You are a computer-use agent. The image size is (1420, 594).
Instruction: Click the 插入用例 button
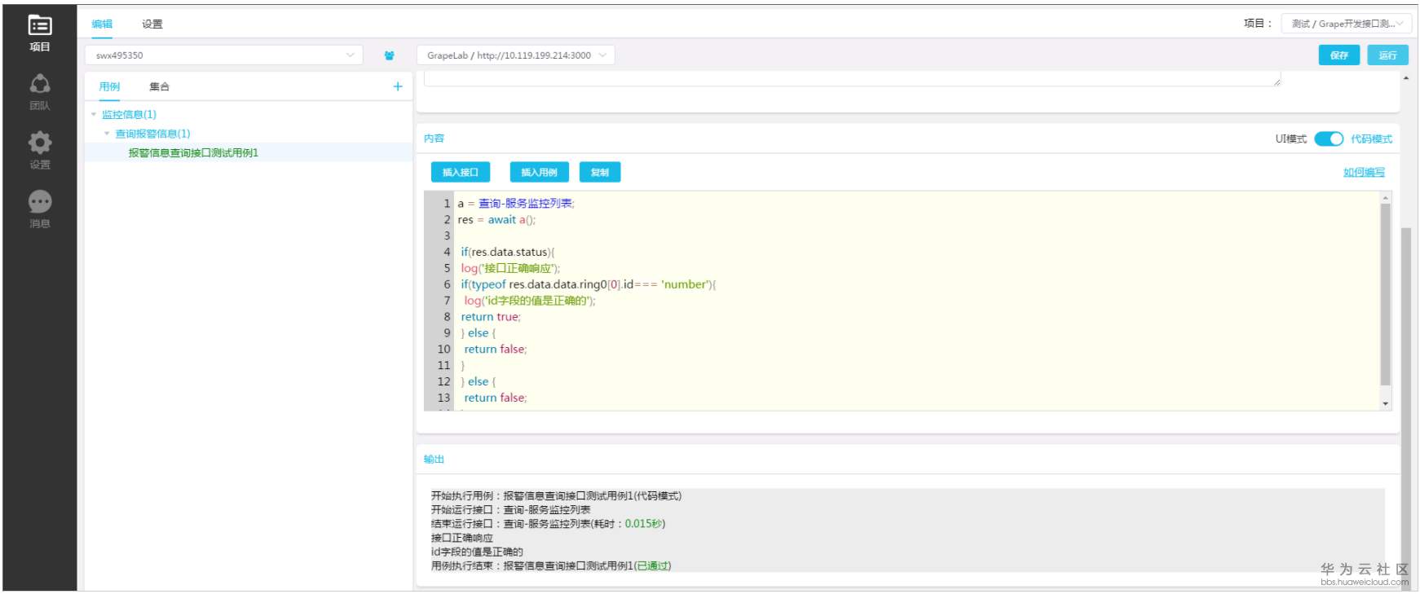pyautogui.click(x=539, y=172)
